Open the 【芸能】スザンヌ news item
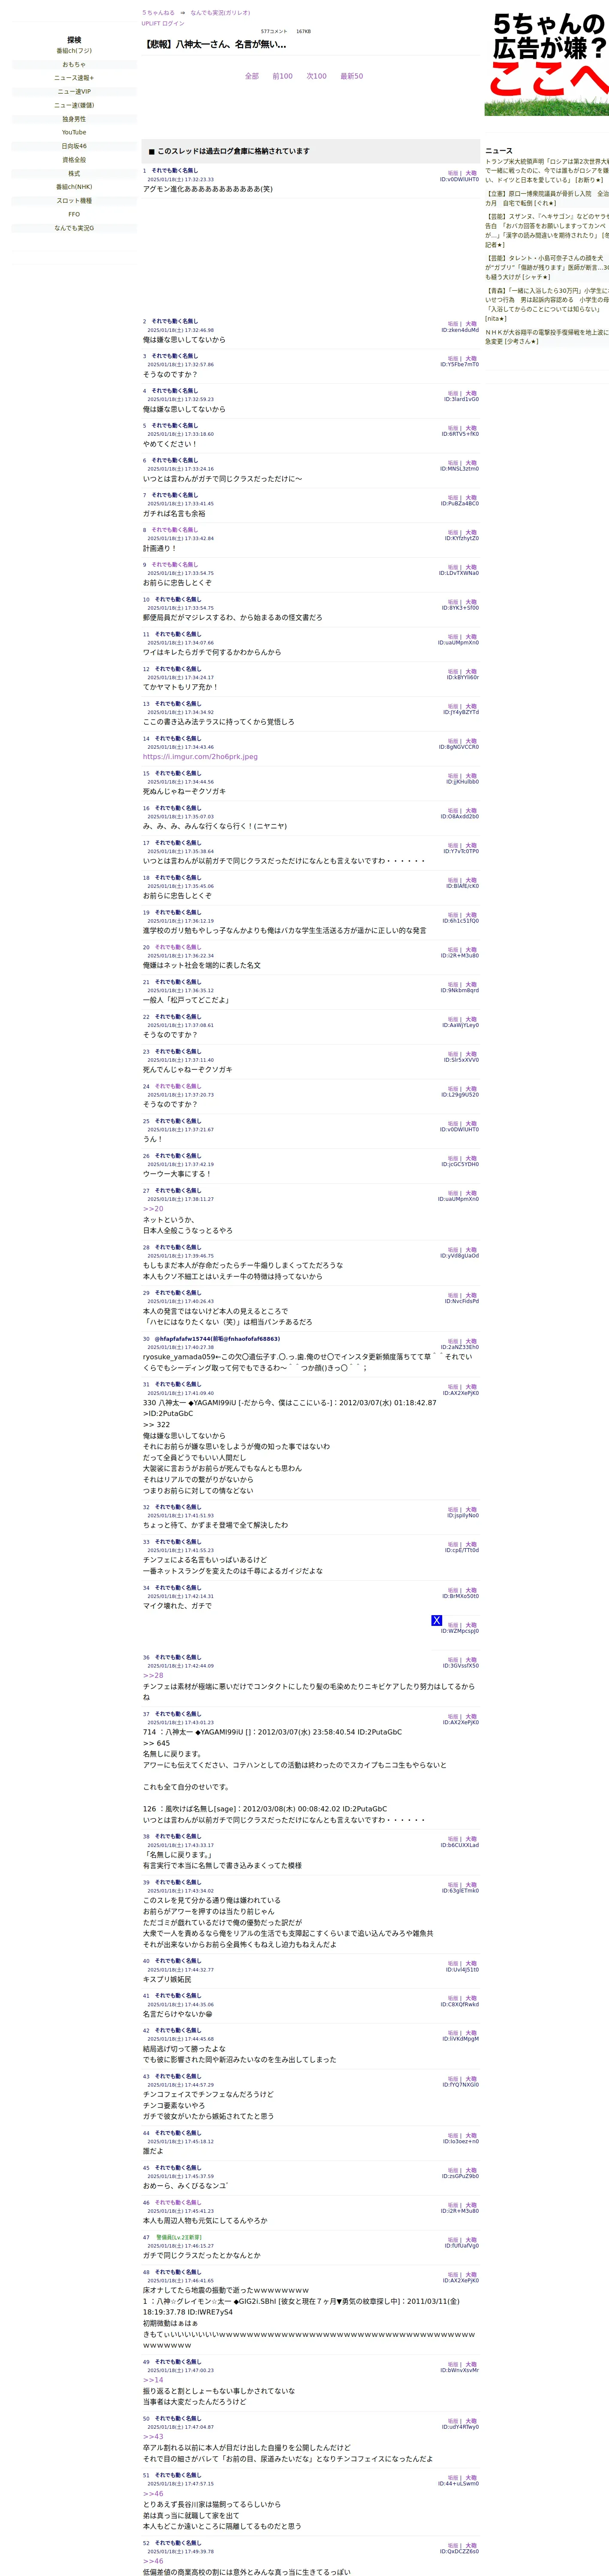The height and width of the screenshot is (2576, 609). coord(547,230)
